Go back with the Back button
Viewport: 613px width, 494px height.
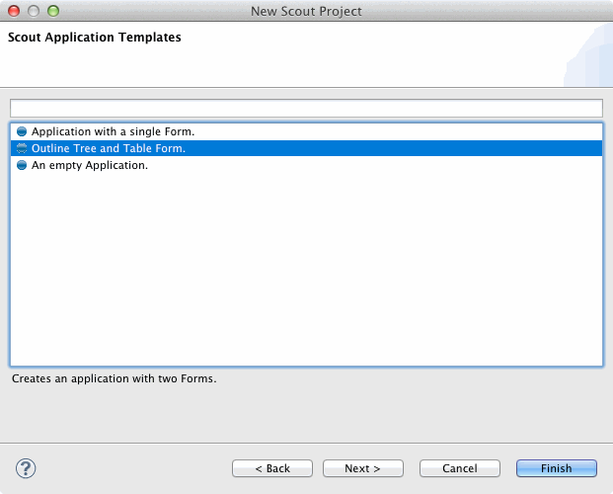[272, 468]
